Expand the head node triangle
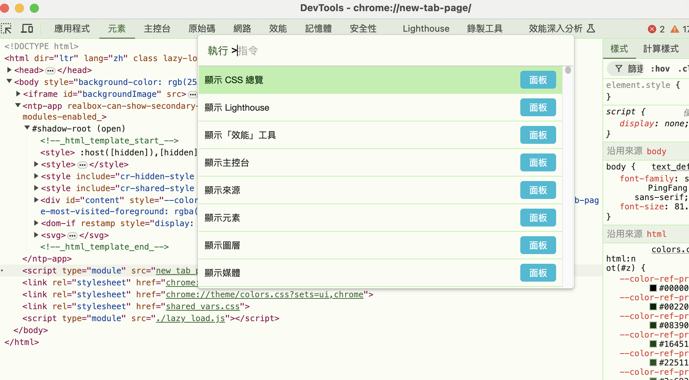The image size is (689, 380). (9, 70)
